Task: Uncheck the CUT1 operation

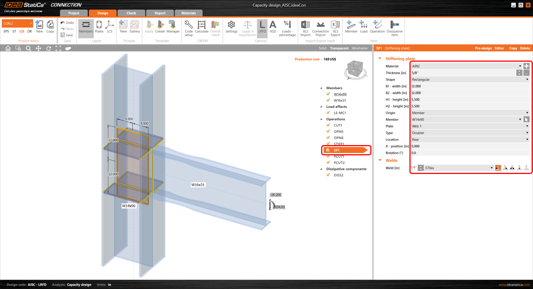Action: coord(328,125)
